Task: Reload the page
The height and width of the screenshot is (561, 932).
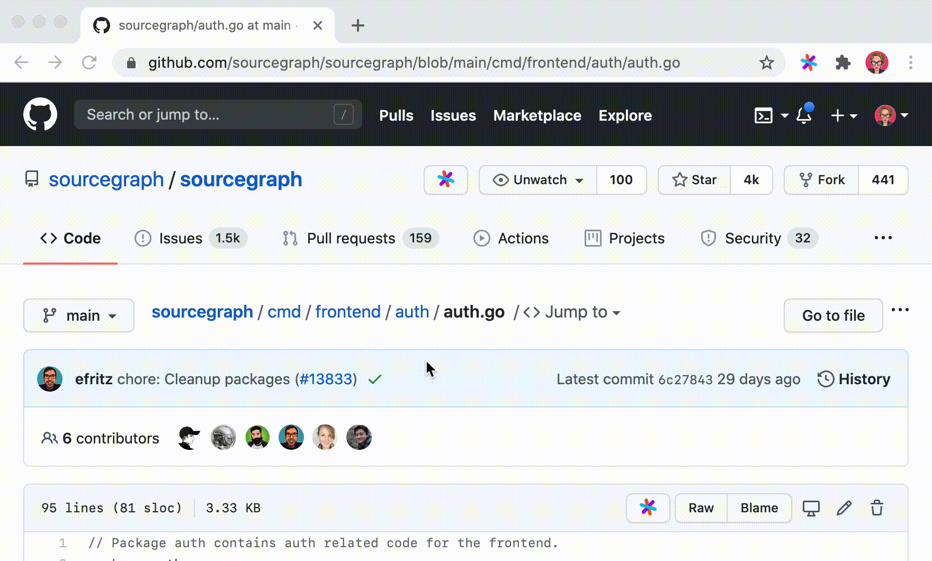Action: (89, 62)
